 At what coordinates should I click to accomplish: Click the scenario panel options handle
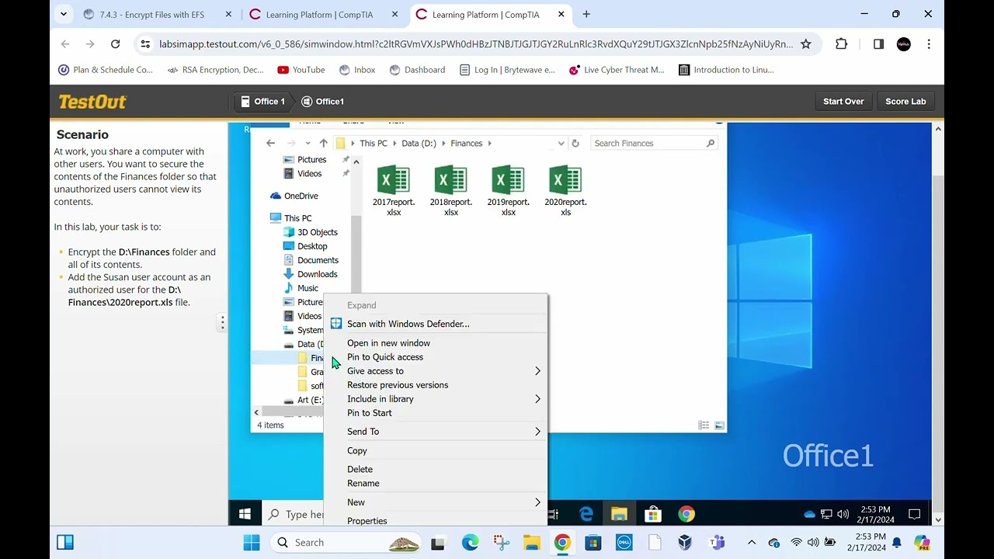(222, 321)
